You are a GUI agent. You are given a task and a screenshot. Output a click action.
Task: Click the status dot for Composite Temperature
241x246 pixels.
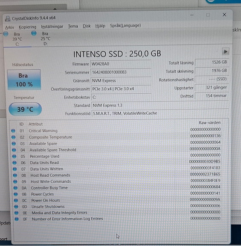point(14,137)
